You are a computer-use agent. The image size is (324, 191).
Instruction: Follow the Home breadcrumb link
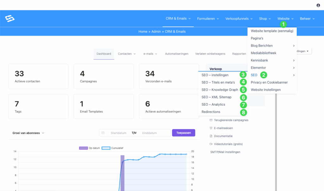click(x=143, y=32)
